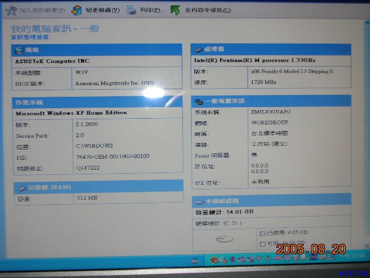Click the disk usage pie chart graphic

pos(224,239)
